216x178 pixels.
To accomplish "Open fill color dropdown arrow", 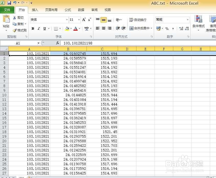I will pos(71,29).
